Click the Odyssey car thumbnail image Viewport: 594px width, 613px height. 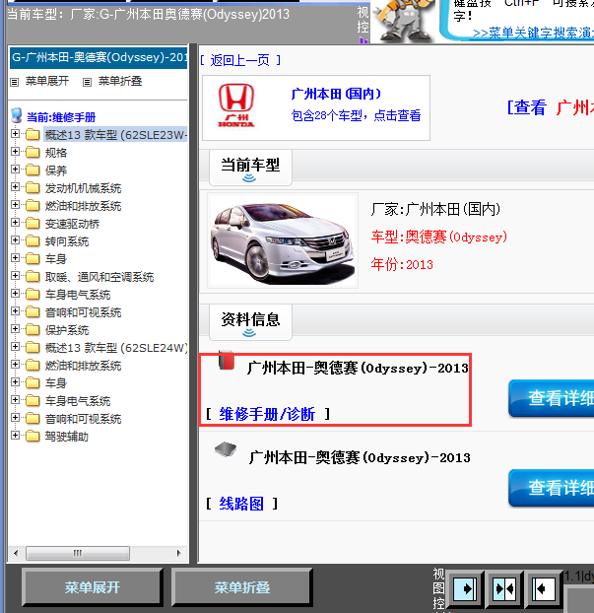pyautogui.click(x=283, y=240)
